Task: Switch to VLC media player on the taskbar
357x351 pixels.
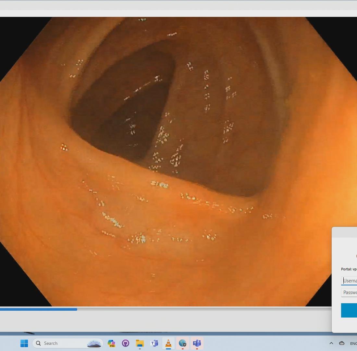Action: (168, 343)
